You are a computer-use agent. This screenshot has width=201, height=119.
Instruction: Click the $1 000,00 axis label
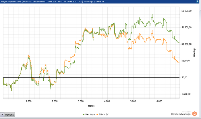[187, 44]
